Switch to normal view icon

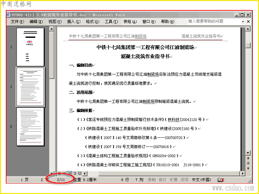60,173
